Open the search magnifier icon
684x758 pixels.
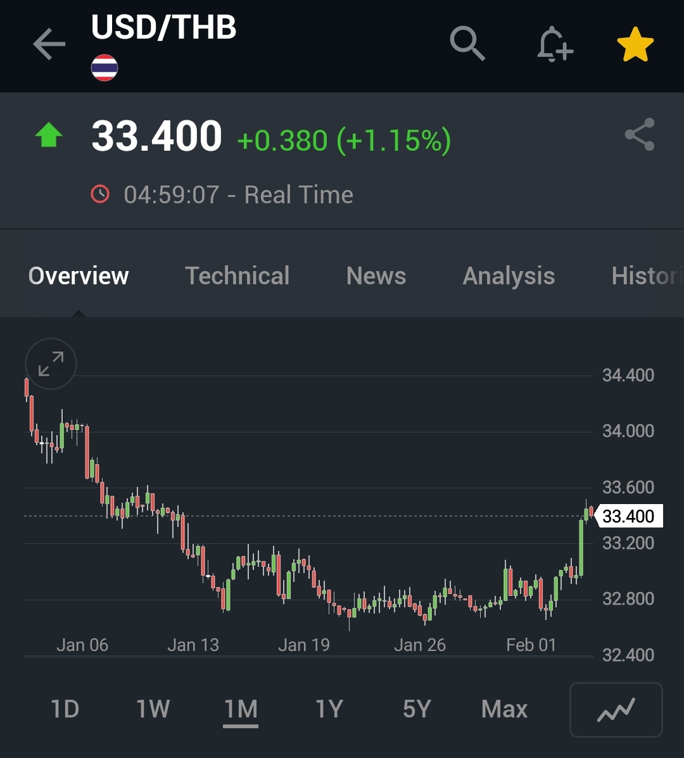(x=467, y=44)
